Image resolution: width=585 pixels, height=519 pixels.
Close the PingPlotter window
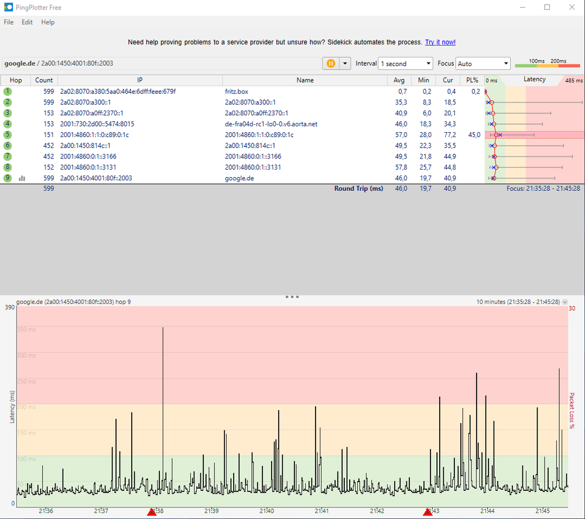tap(572, 7)
